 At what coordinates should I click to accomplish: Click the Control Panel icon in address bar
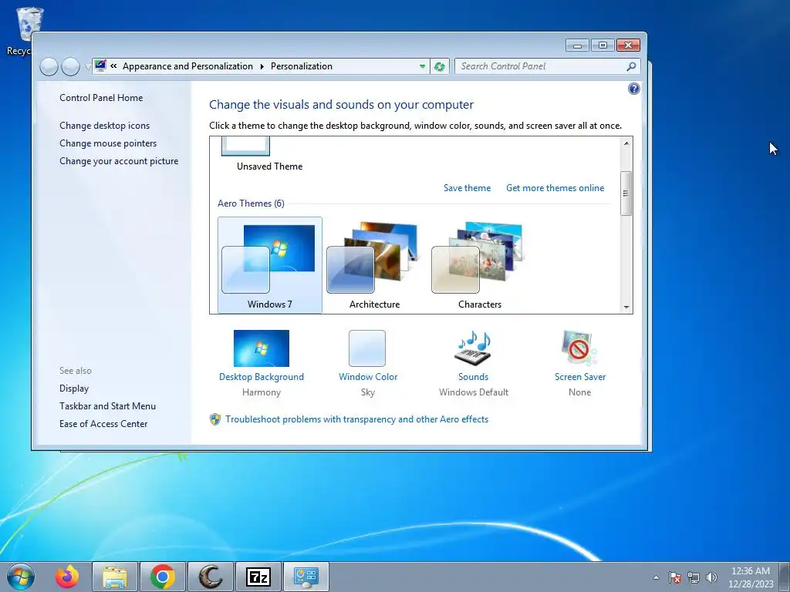point(101,66)
